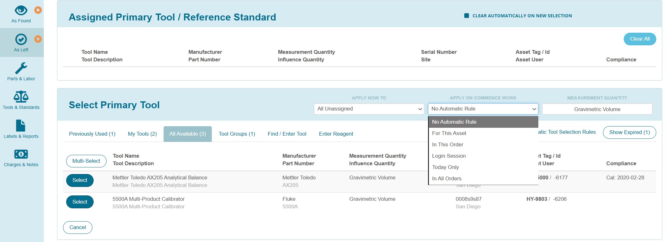Click the serial number 0008s9s87
Screen dimensions: 666x242
click(468, 199)
